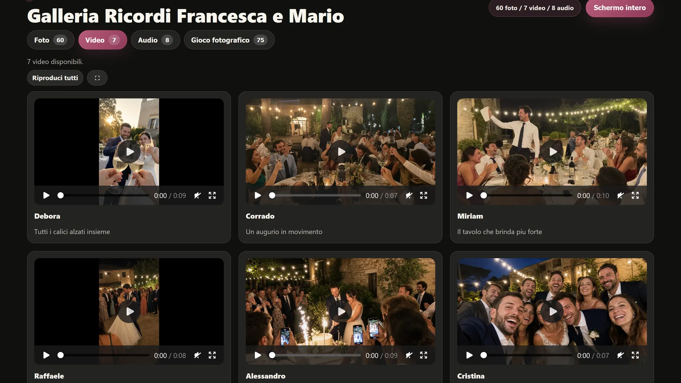Click Riproduci tutti button

pos(55,78)
